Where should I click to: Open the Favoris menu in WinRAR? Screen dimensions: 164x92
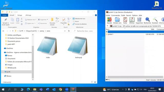coord(128,15)
